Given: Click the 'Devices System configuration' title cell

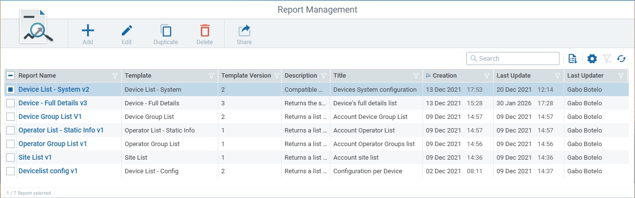Looking at the screenshot, I should click(375, 89).
